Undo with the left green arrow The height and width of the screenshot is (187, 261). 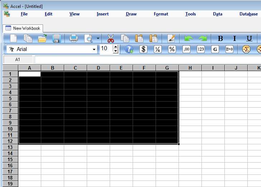(x=189, y=38)
